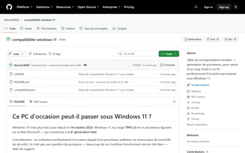Screen dimensions: 245x153
Task: Expand the Enterprise menu
Action: click(x=111, y=7)
